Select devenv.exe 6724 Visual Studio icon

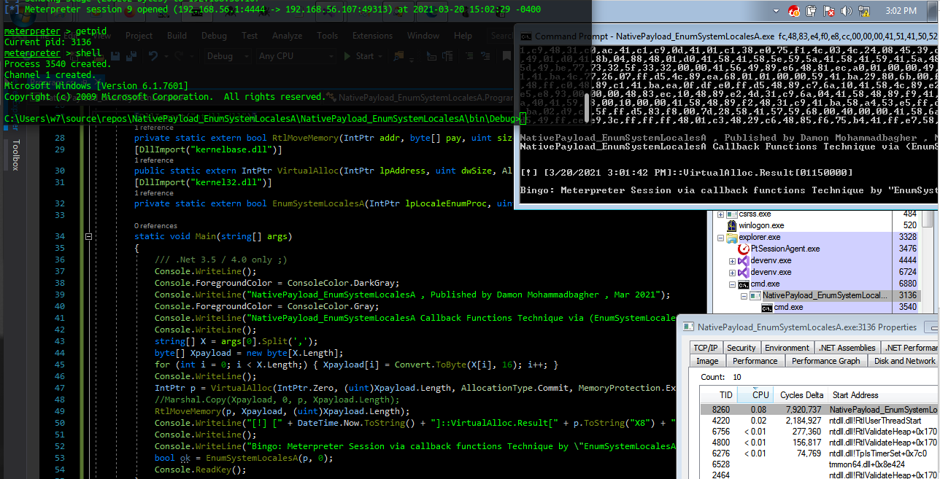click(744, 273)
